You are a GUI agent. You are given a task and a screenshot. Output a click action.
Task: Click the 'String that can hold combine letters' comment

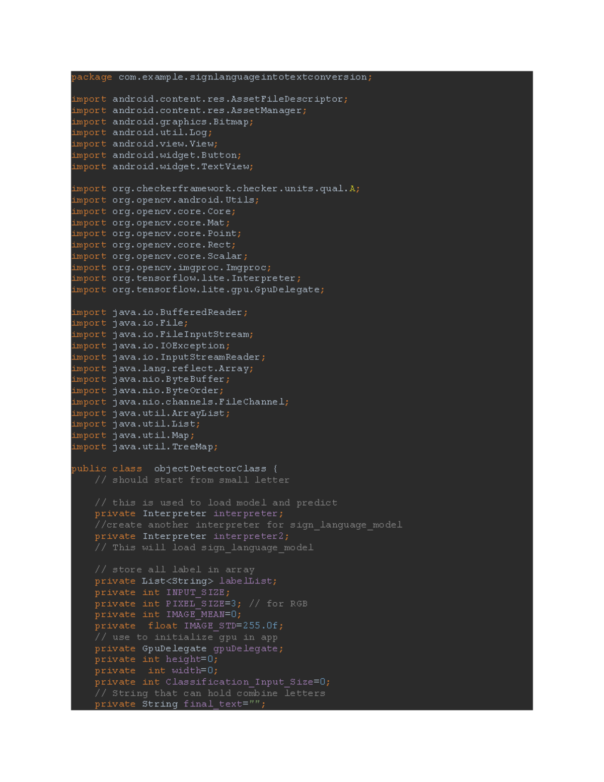(209, 693)
